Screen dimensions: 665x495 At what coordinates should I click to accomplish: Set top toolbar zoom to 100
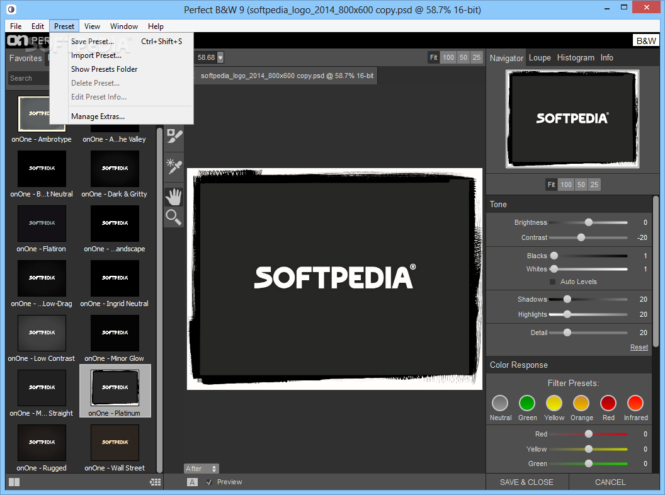point(448,57)
